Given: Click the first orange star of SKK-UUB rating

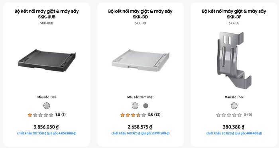Looking at the screenshot, I should click(x=30, y=115).
